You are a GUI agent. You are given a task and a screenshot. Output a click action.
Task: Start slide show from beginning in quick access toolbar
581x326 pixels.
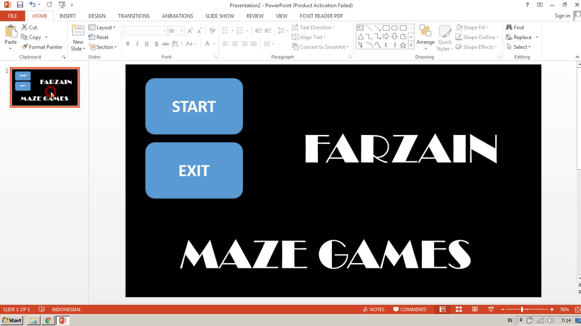point(62,5)
